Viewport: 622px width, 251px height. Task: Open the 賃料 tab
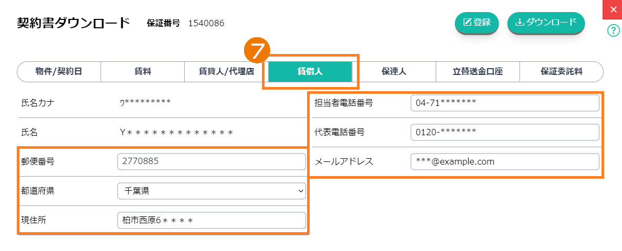click(x=142, y=72)
